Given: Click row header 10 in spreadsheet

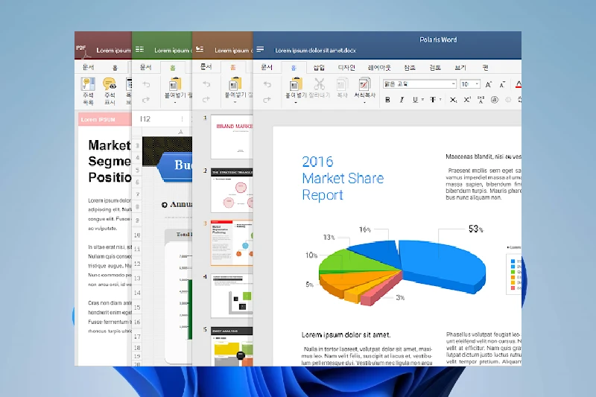Looking at the screenshot, I should click(x=137, y=235).
